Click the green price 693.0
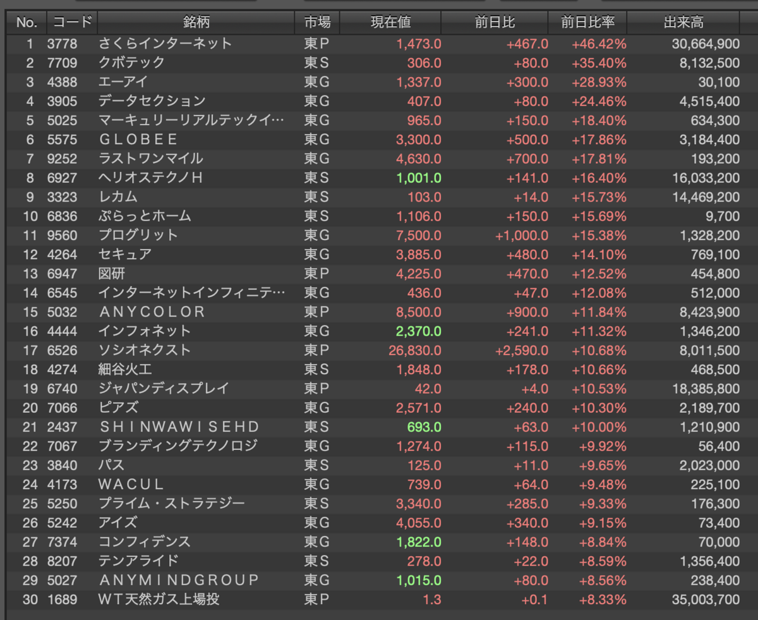 424,427
